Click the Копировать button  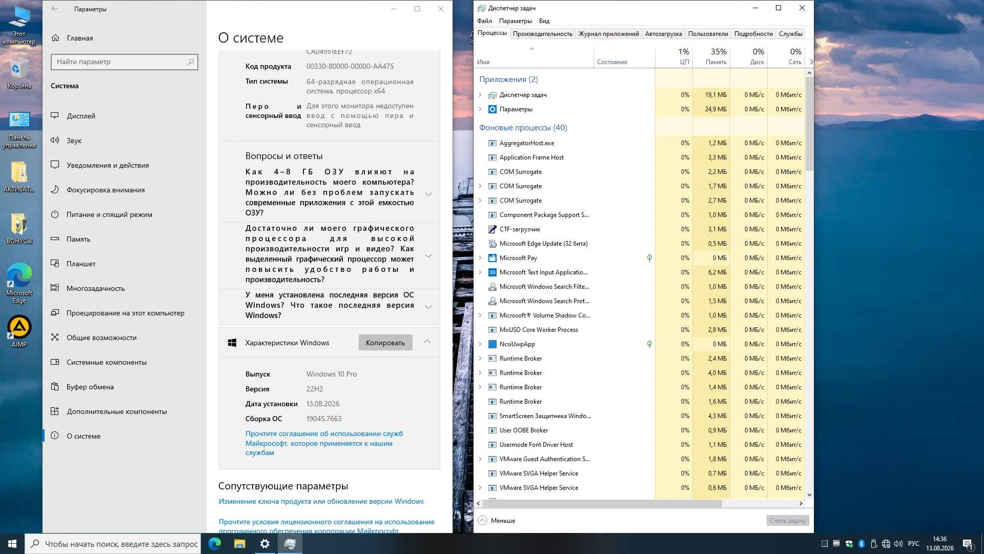click(x=385, y=343)
